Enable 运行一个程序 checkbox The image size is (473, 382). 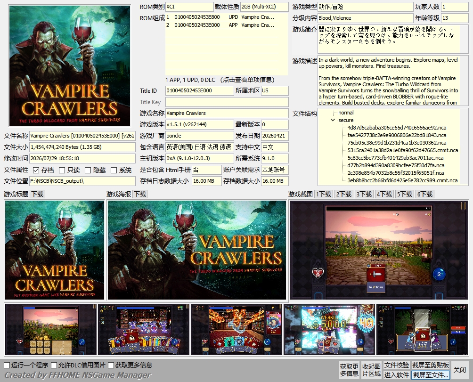[x=7, y=365]
